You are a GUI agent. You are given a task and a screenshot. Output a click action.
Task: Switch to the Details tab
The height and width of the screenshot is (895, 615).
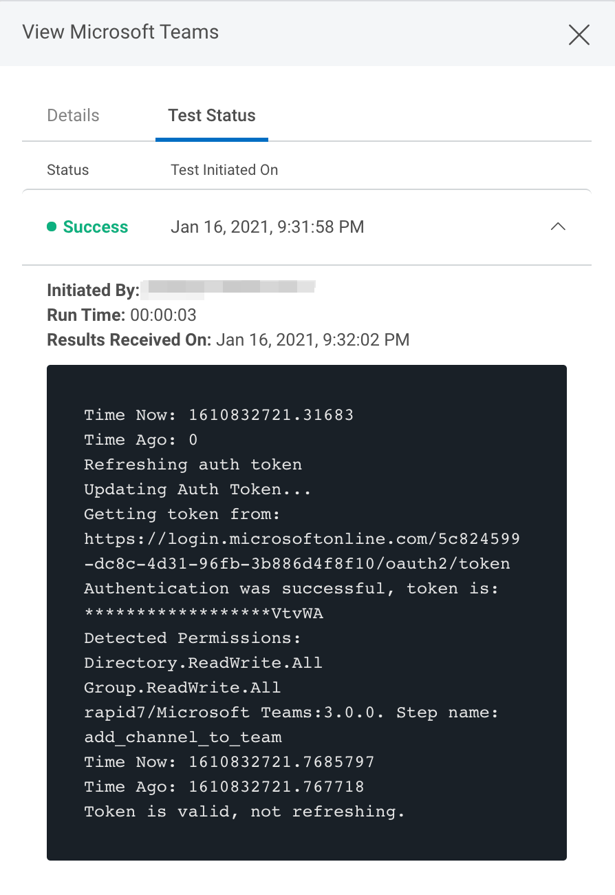73,116
